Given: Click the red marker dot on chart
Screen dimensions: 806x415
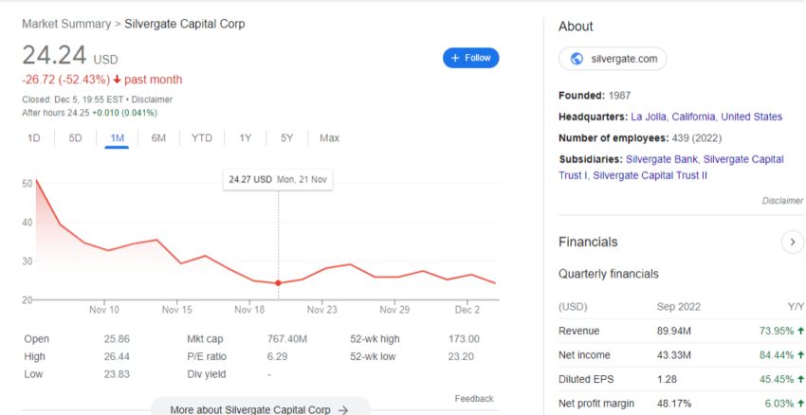Looking at the screenshot, I should tap(278, 283).
